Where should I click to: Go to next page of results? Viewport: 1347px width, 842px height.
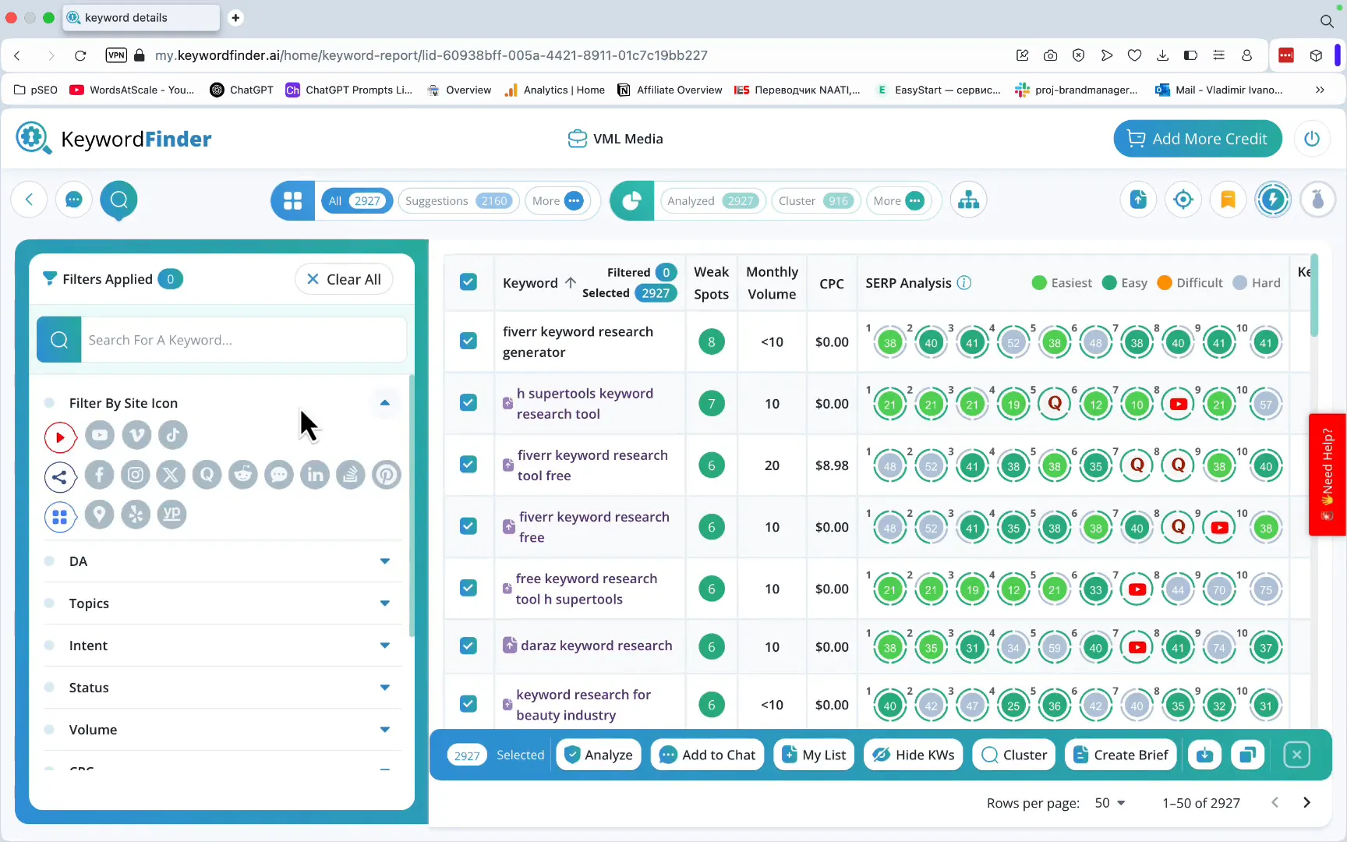point(1307,802)
